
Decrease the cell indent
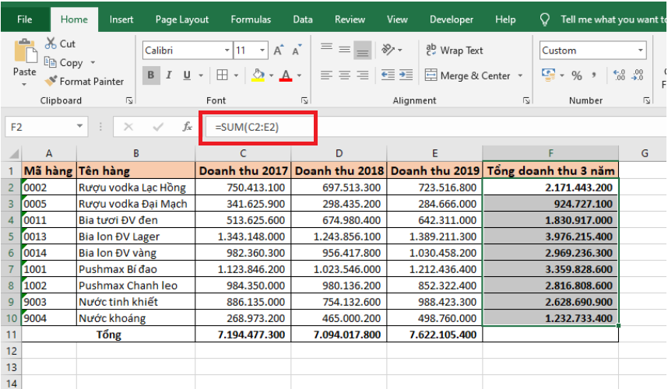[388, 75]
